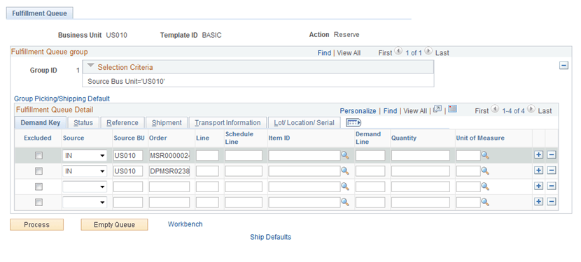Screen dimensions: 581x262
Task: Switch to the Reference tab
Action: (122, 122)
